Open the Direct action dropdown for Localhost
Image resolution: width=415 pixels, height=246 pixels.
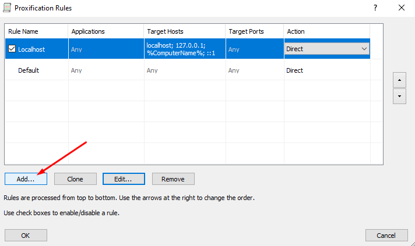click(327, 49)
